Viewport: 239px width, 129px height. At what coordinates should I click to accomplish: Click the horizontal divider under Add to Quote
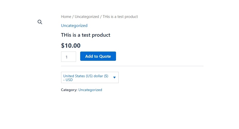[x=132, y=66]
